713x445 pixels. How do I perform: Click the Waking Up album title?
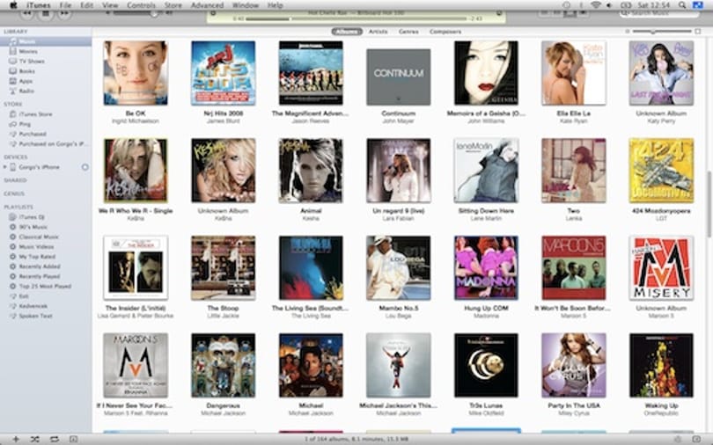[661, 405]
